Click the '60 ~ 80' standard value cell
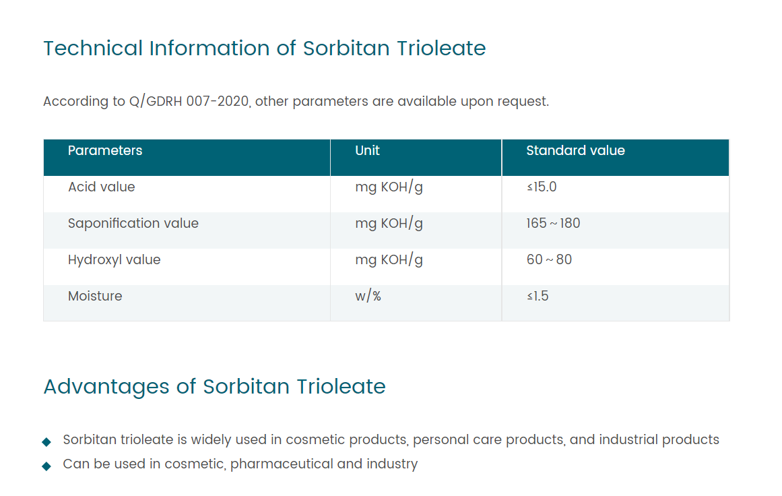This screenshot has width=782, height=496. point(549,260)
